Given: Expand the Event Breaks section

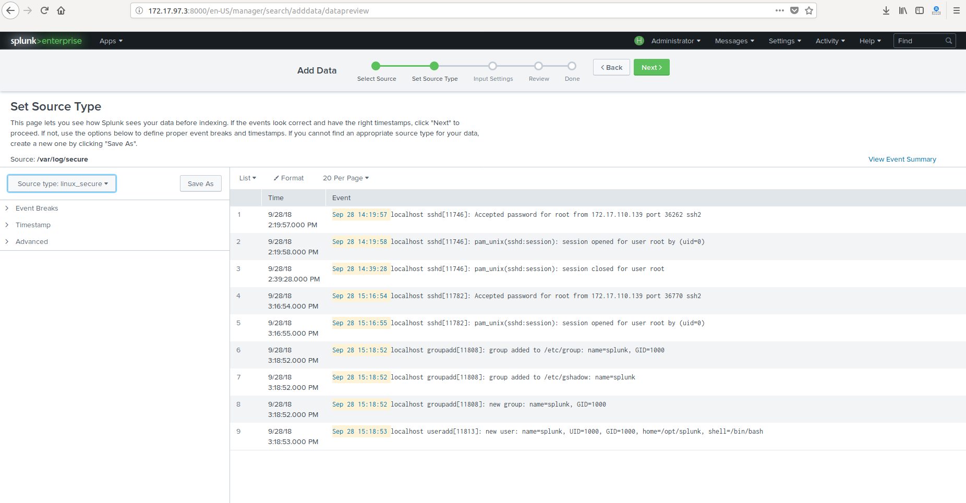Looking at the screenshot, I should pyautogui.click(x=37, y=208).
